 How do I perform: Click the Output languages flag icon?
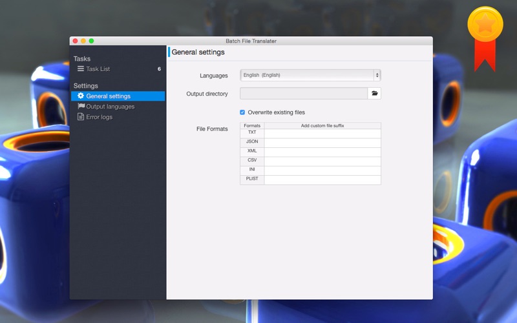coord(81,106)
